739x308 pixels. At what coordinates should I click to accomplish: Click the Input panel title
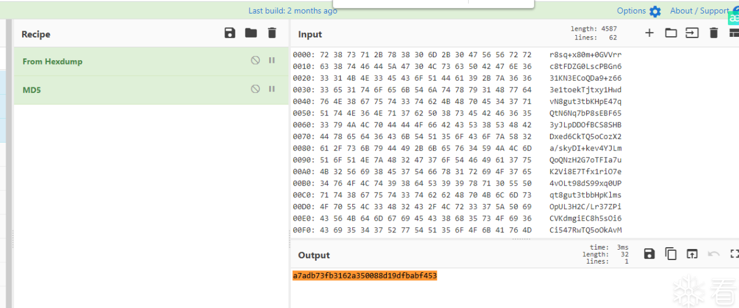point(310,34)
